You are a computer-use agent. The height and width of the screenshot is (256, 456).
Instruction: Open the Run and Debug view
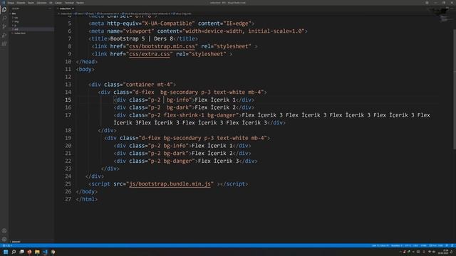[4, 35]
